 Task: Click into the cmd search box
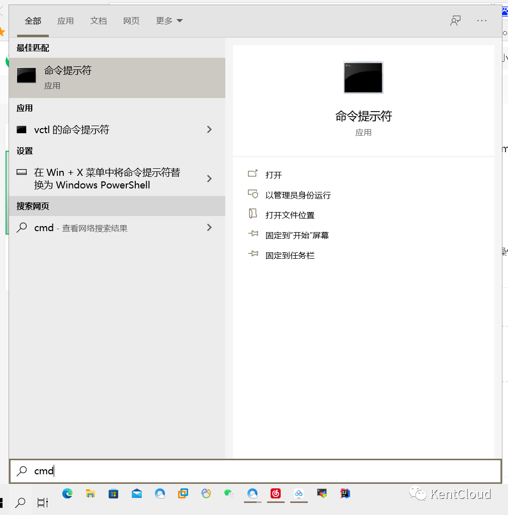[255, 471]
